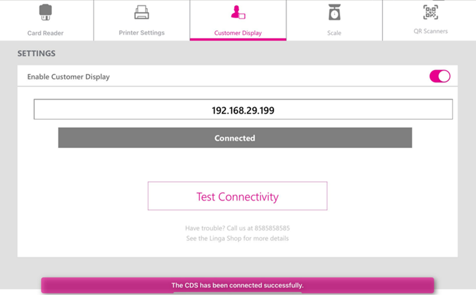Click the weighing scale icon
Image resolution: width=476 pixels, height=295 pixels.
pos(334,12)
